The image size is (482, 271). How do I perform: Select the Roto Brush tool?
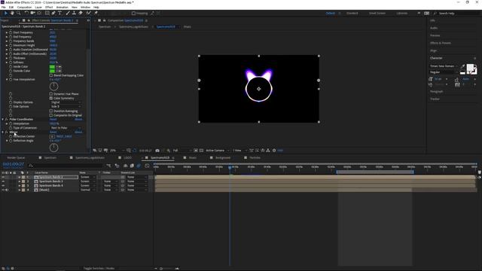click(x=89, y=14)
